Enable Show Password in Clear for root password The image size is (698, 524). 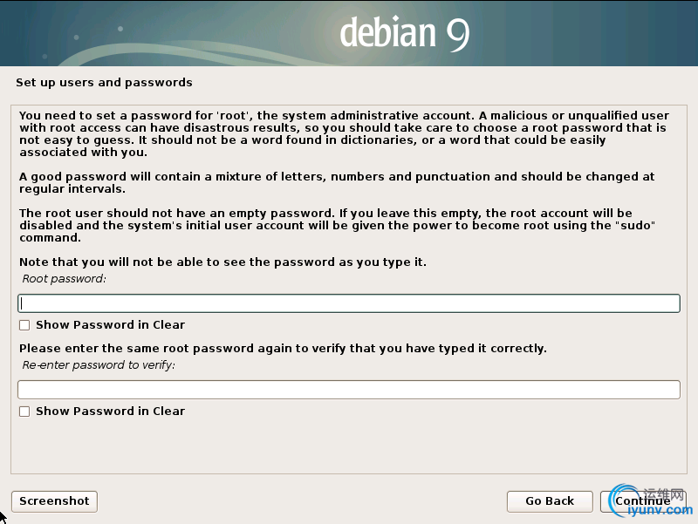[24, 325]
